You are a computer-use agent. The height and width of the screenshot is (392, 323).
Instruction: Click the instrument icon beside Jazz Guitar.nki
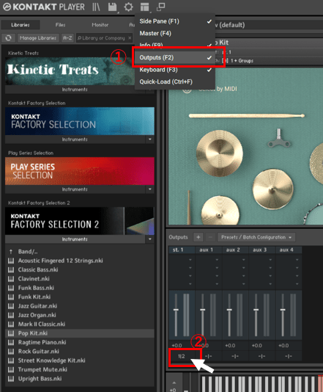pos(11,306)
